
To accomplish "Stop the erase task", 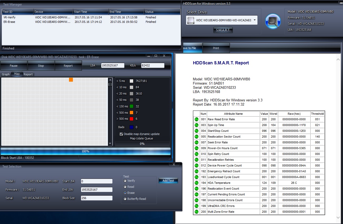I will (41, 66).
